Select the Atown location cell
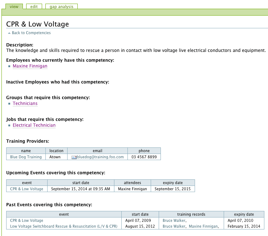This screenshot has height=236, width=268. click(x=56, y=157)
